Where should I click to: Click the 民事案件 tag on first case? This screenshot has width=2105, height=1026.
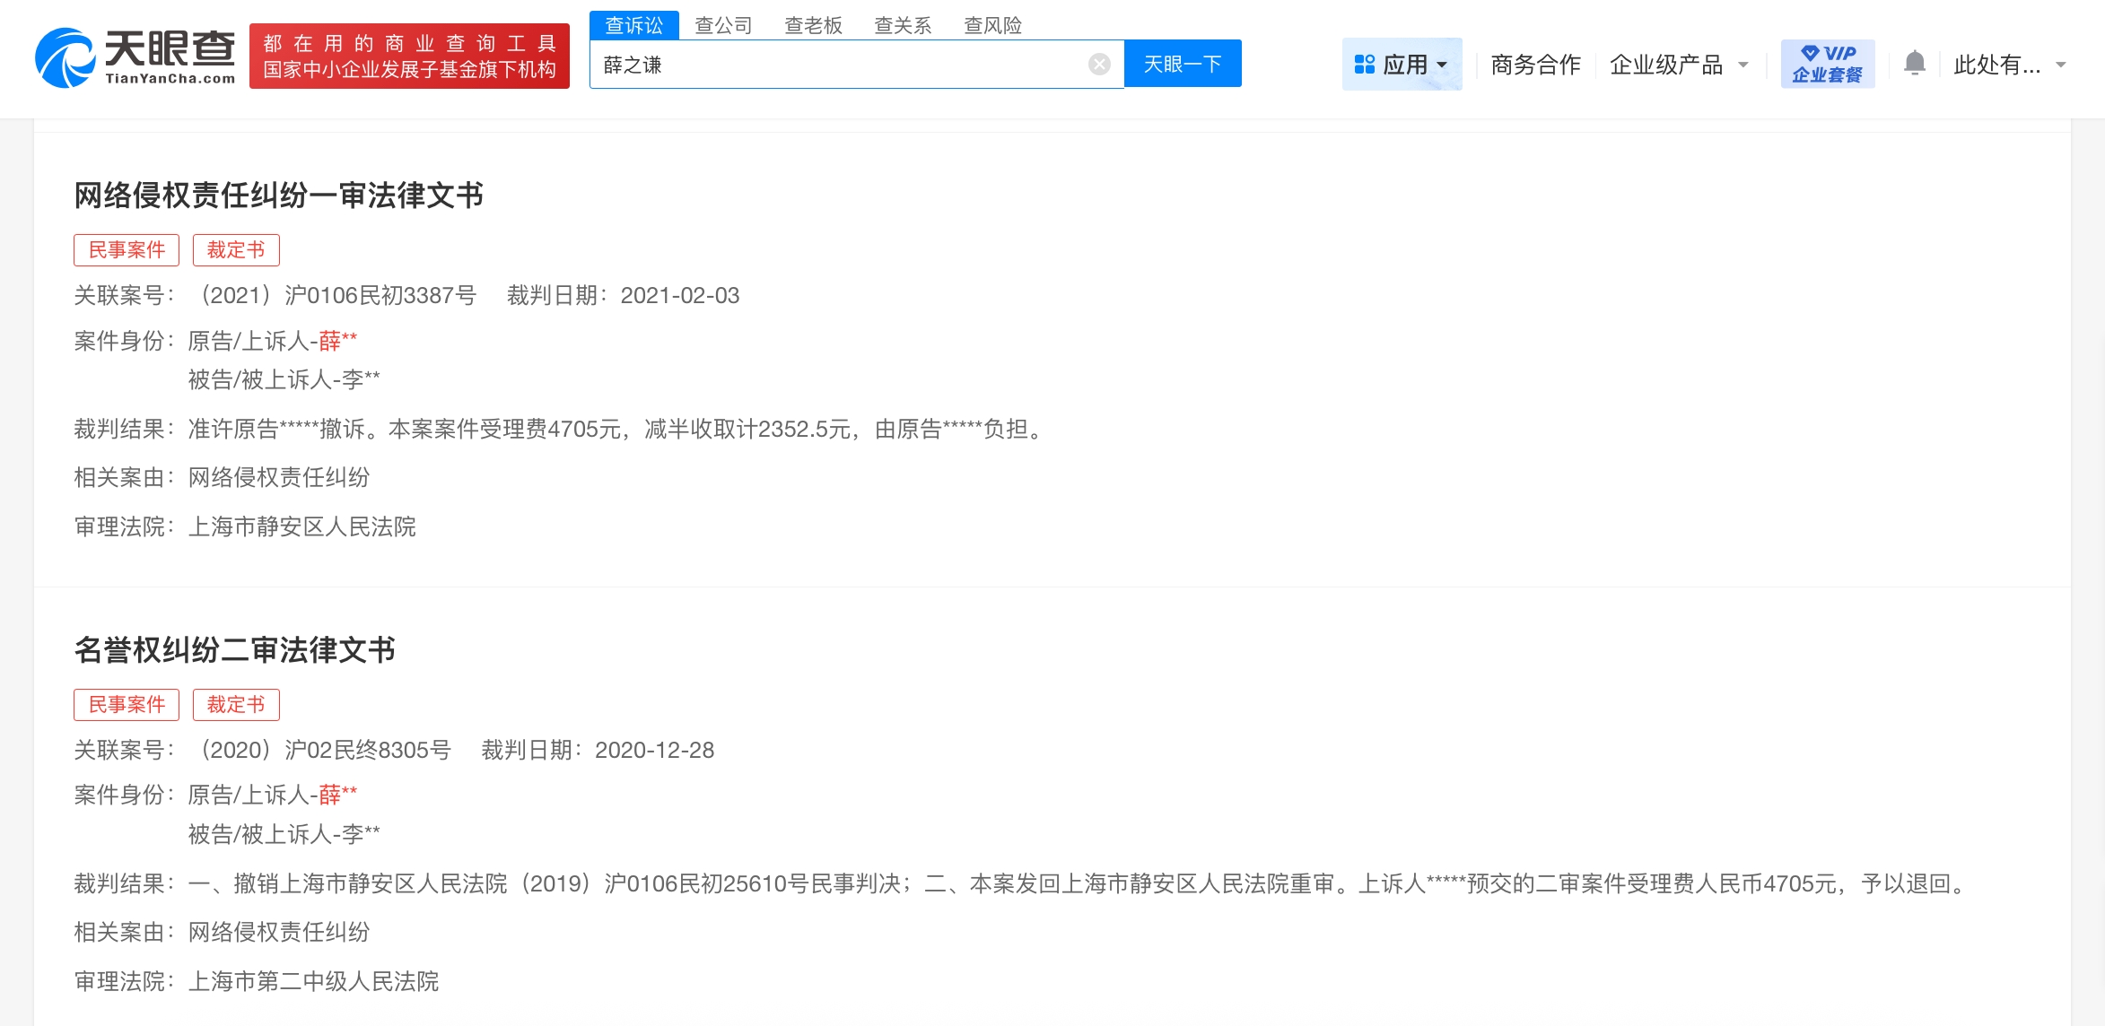[126, 249]
